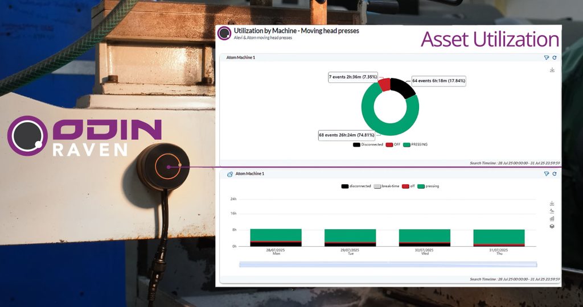This screenshot has height=307, width=583.
Task: Switch to bar chart view icon
Action: [552, 218]
